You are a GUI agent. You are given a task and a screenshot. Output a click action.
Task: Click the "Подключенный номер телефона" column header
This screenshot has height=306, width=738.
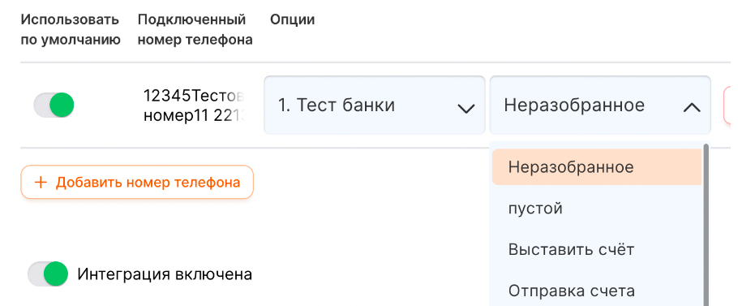click(x=195, y=30)
